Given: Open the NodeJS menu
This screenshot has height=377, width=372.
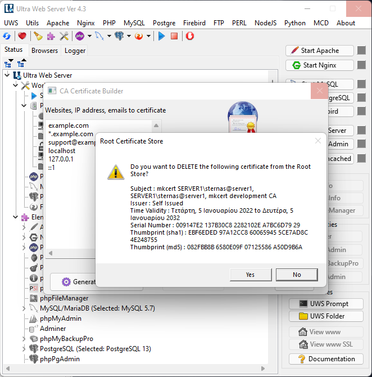Looking at the screenshot, I should [265, 23].
